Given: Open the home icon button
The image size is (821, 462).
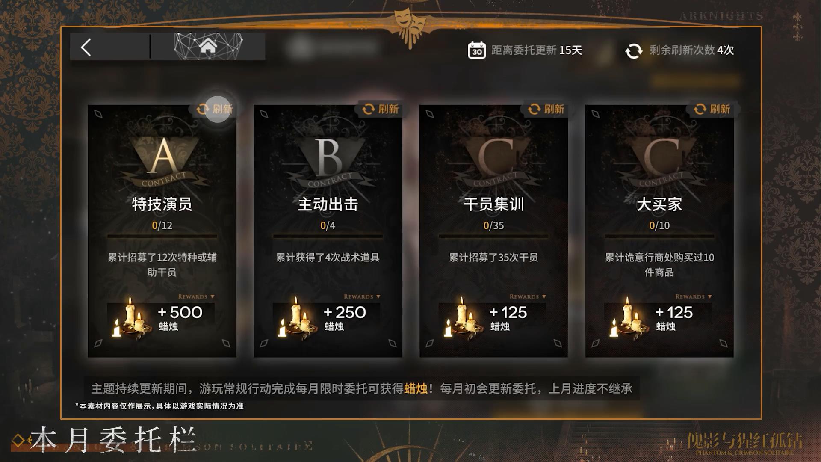Looking at the screenshot, I should point(208,46).
